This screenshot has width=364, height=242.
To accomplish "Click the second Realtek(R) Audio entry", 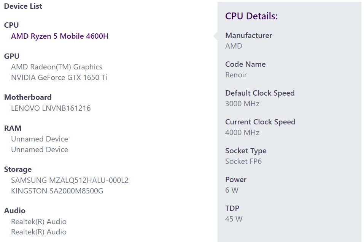I will tap(39, 232).
